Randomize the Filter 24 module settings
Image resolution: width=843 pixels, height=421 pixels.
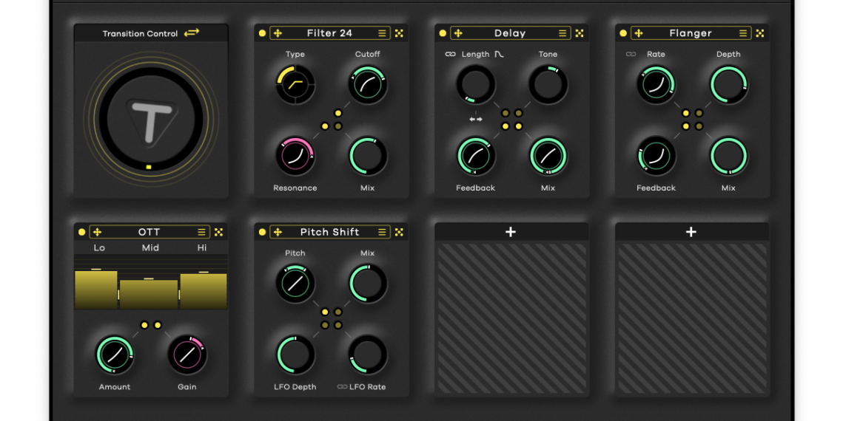pyautogui.click(x=399, y=33)
